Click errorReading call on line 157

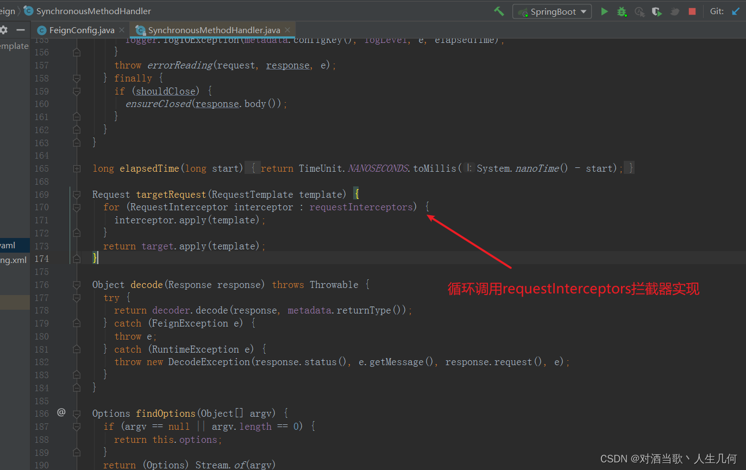[x=179, y=65]
